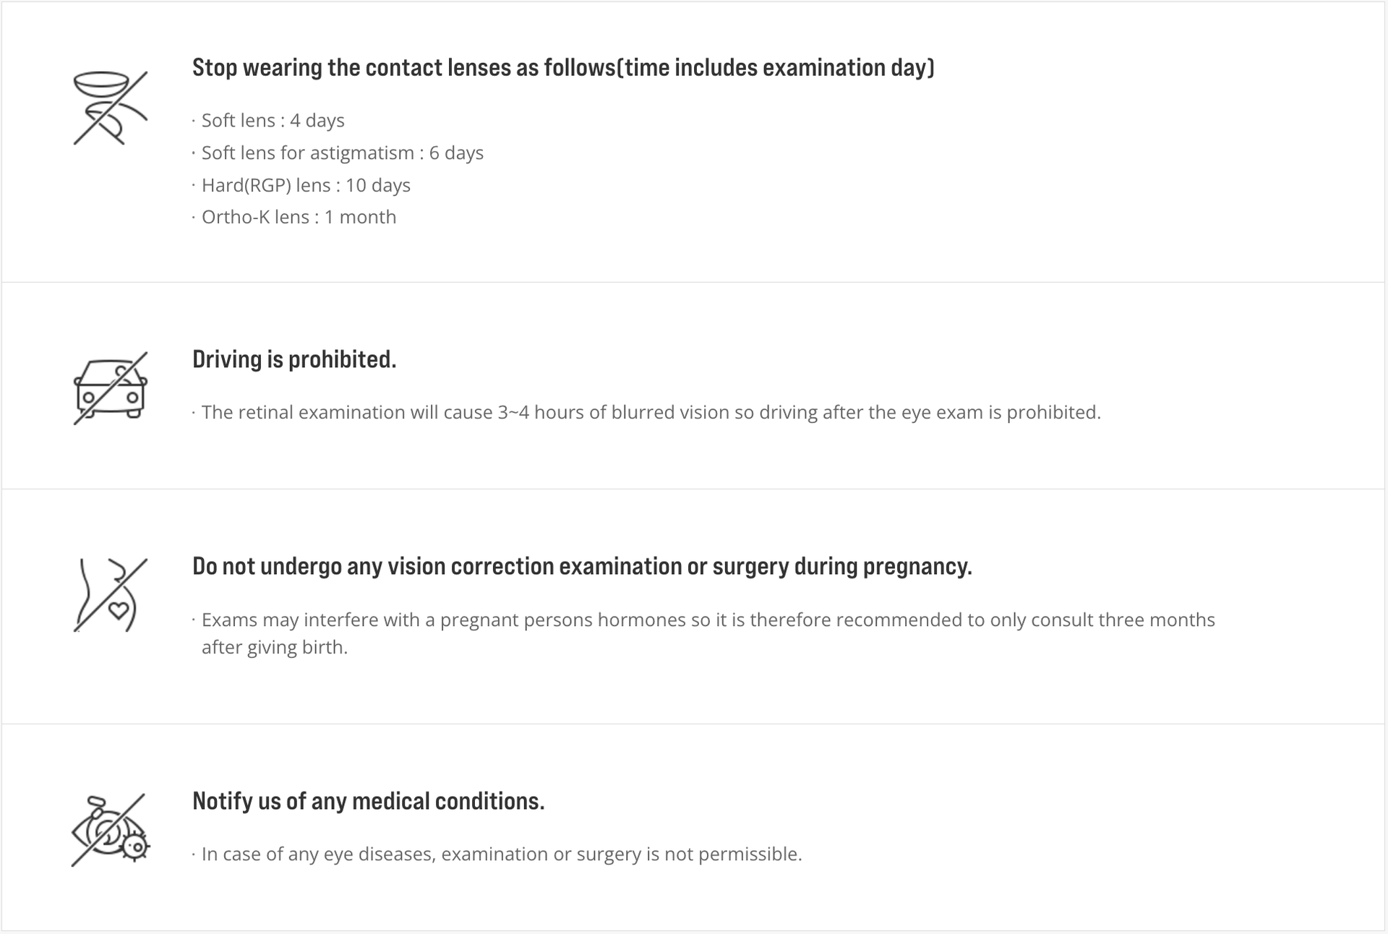Click the crossed-out car driving icon
1388x934 pixels.
[x=111, y=388]
